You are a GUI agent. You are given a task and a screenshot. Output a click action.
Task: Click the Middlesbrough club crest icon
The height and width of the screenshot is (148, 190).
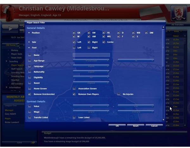click(x=179, y=13)
